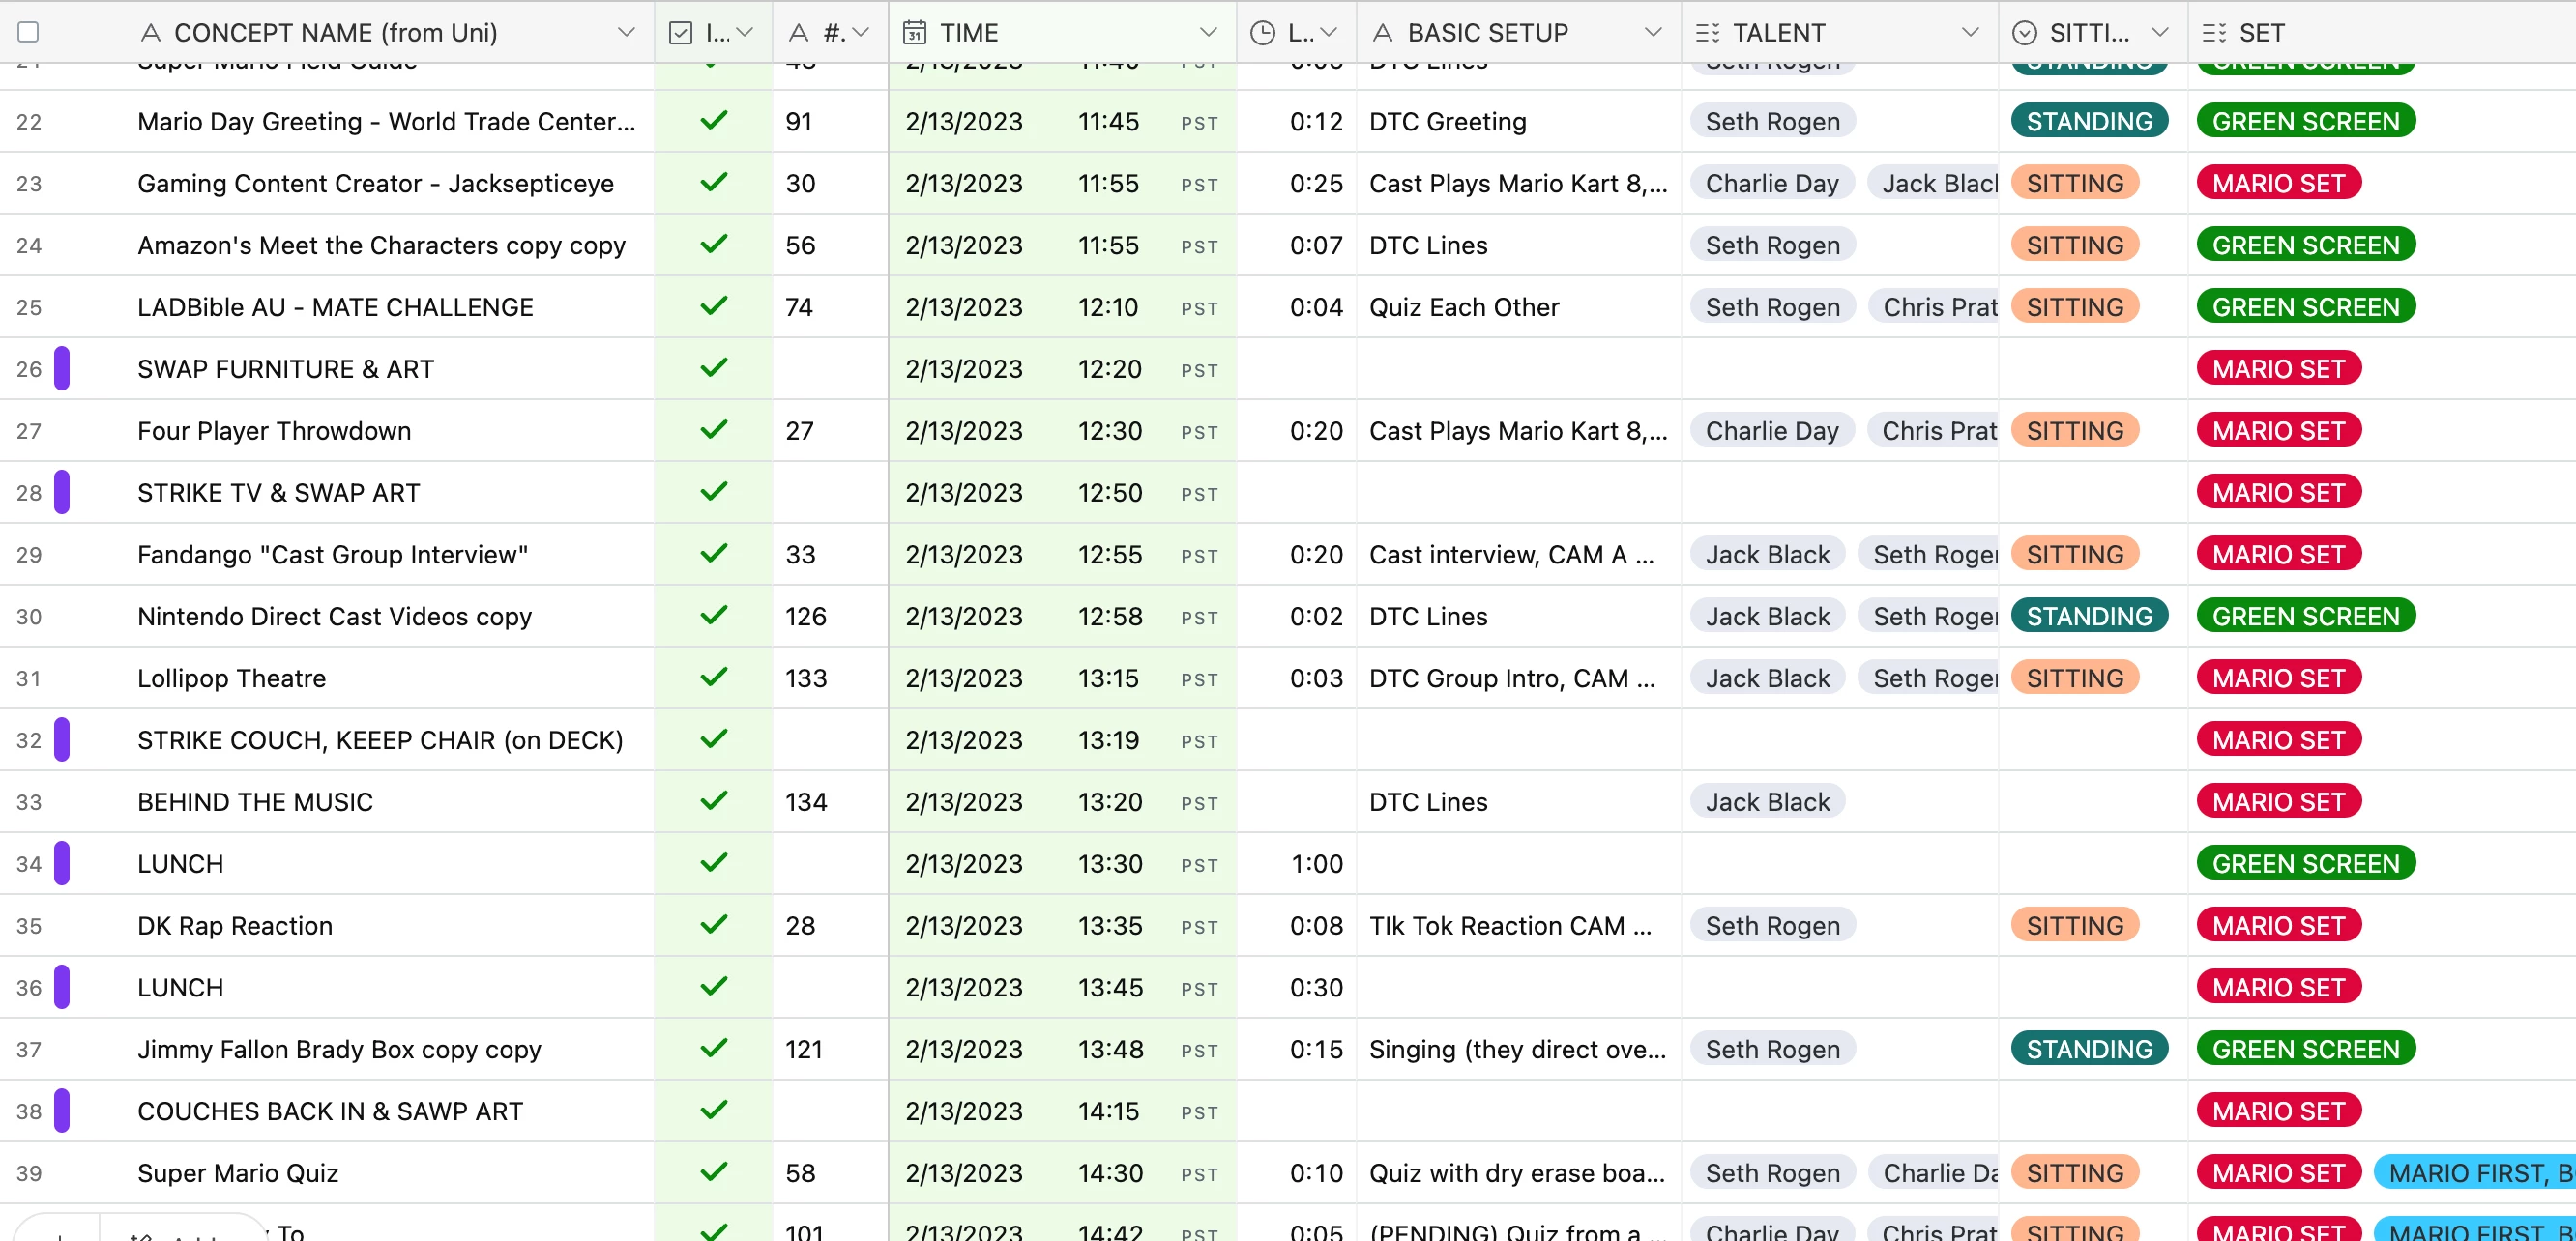Click purple color bar on row 26
Viewport: 2576px width, 1241px height.
(62, 368)
